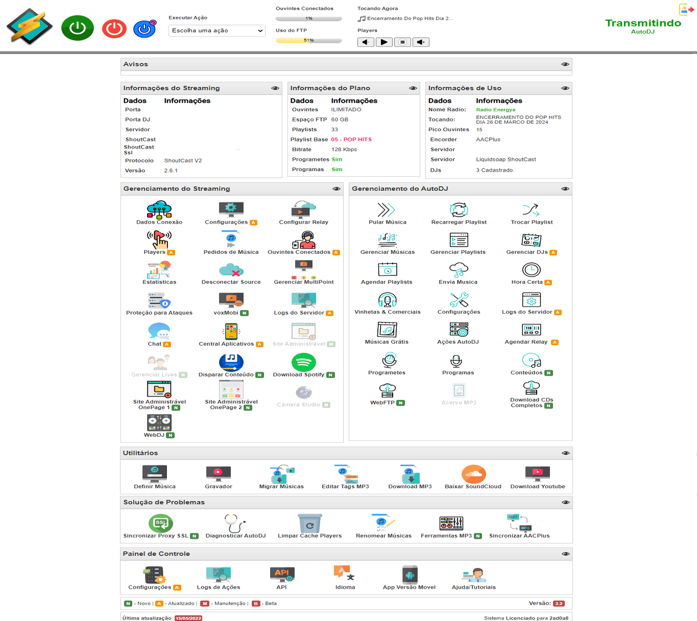The height and width of the screenshot is (621, 697).
Task: Toggle visibility of Avisos panel
Action: pos(565,64)
